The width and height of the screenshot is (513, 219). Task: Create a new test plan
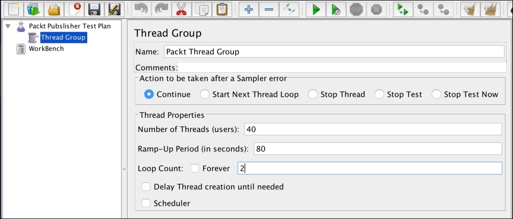pyautogui.click(x=13, y=9)
